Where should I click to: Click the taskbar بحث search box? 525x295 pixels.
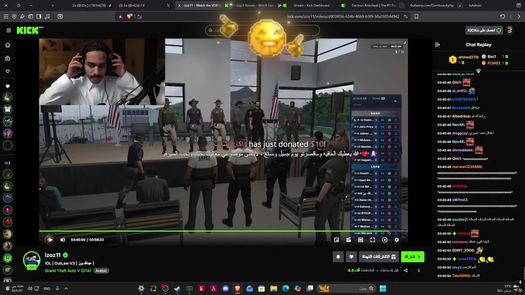tap(346, 288)
